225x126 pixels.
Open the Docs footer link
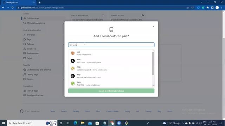98,111
